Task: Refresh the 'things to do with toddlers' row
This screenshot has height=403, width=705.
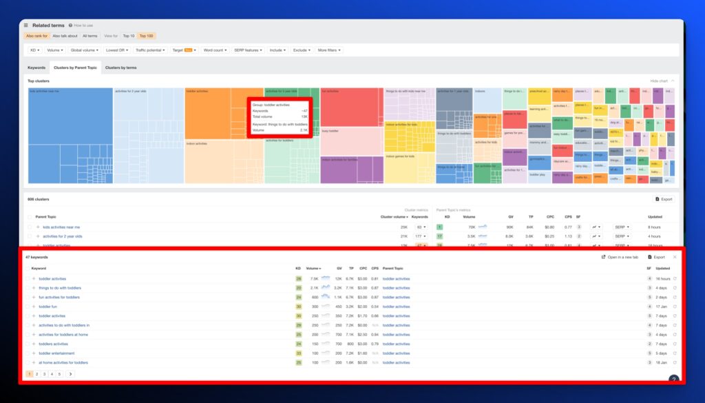Action: coord(675,288)
